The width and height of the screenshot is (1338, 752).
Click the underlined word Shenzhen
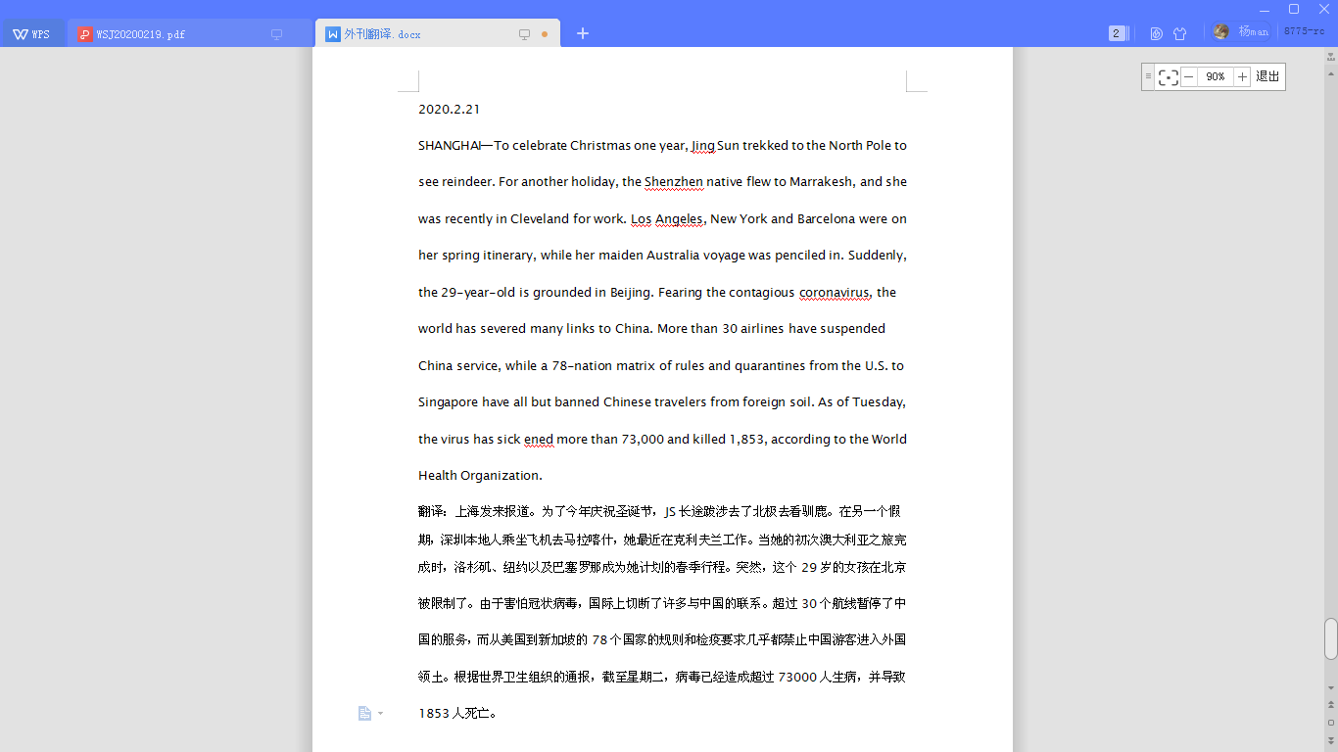pyautogui.click(x=674, y=182)
